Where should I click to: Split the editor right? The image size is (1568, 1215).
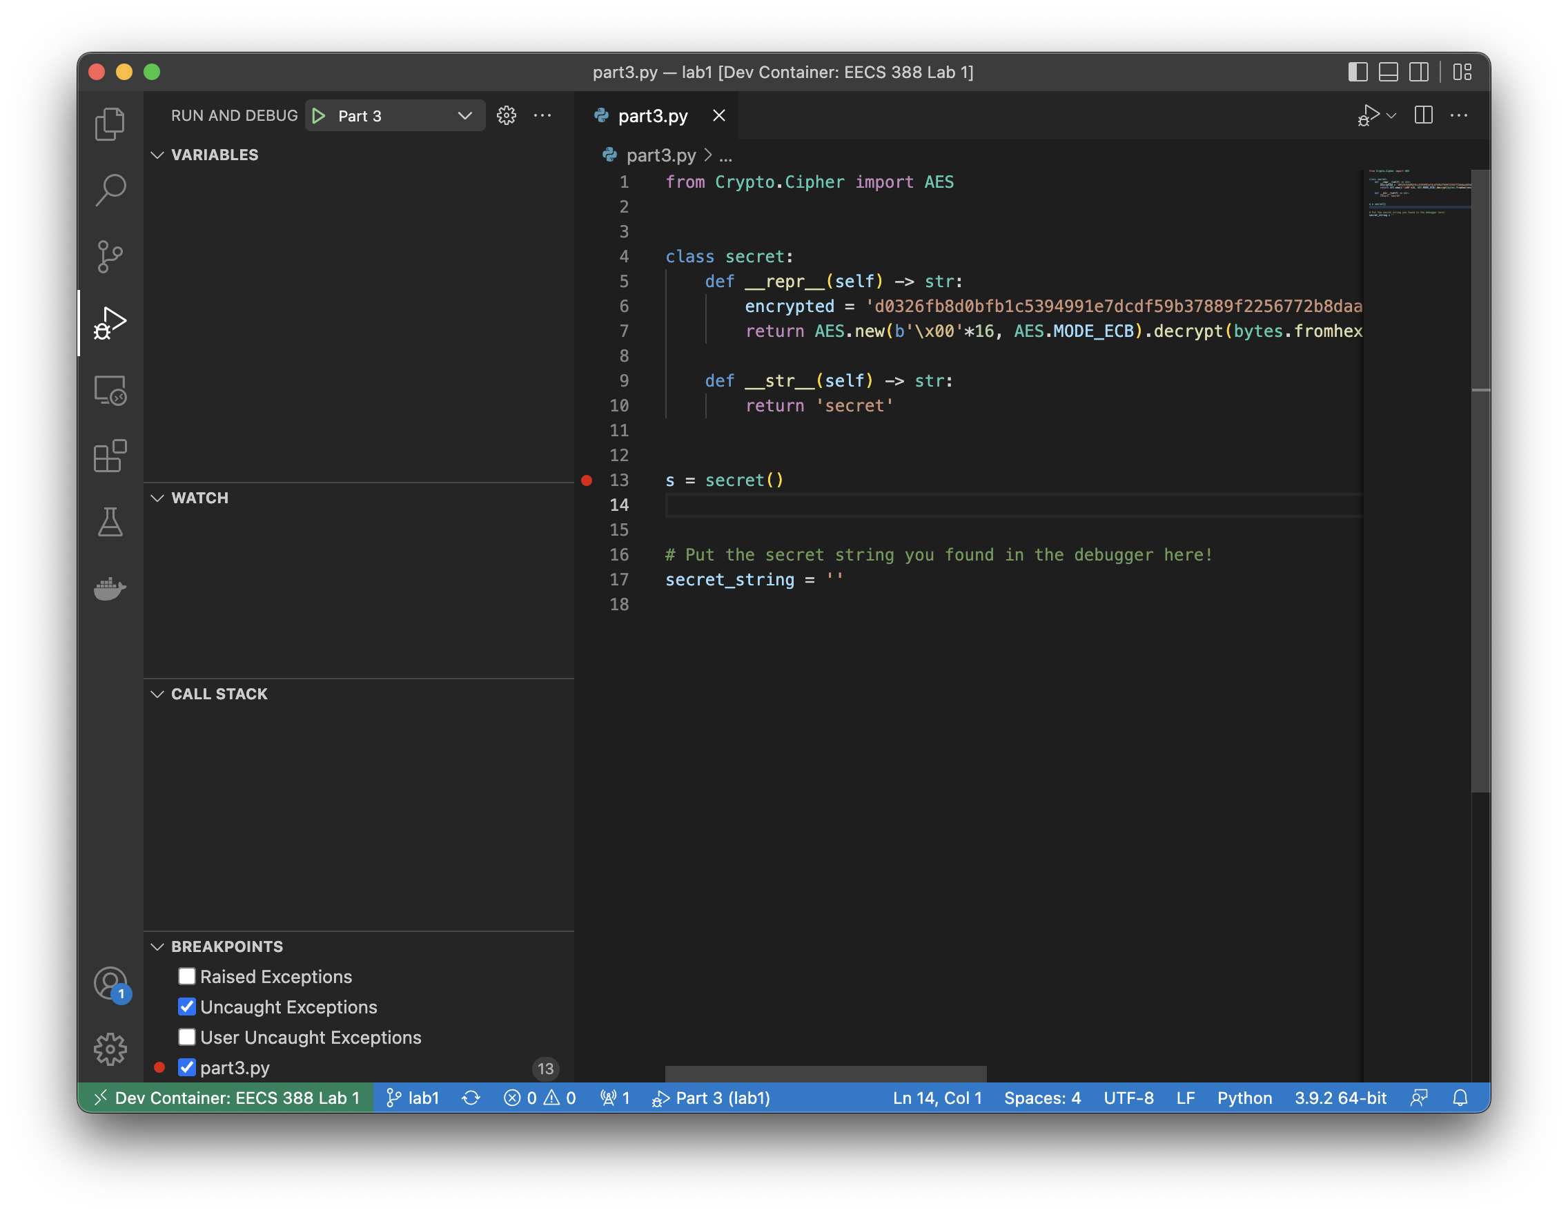pyautogui.click(x=1424, y=115)
